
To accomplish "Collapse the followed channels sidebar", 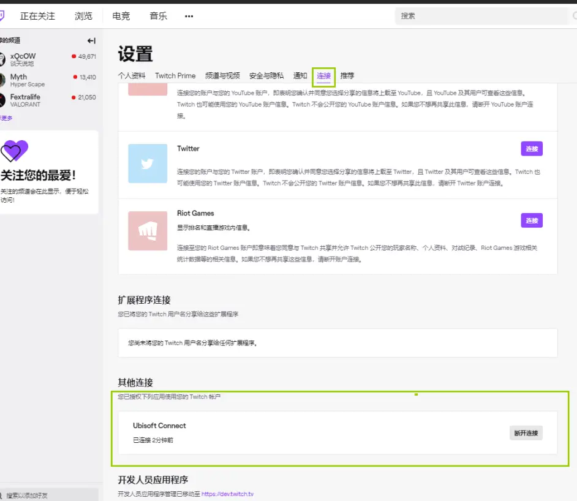I will 91,40.
